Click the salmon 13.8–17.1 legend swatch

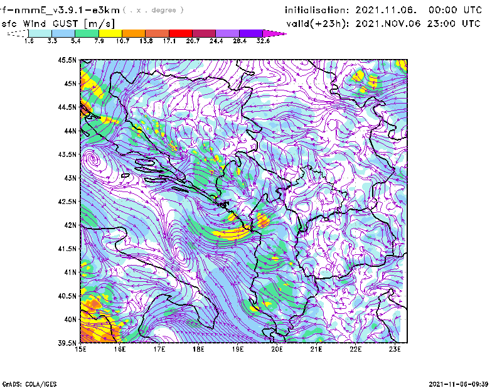[x=158, y=33]
